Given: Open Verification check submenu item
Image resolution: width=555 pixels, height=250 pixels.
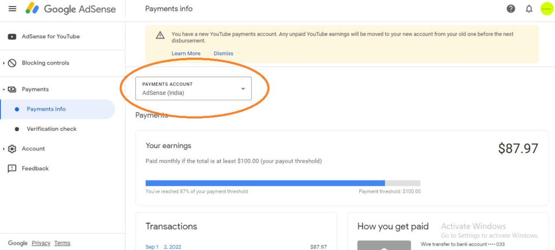Looking at the screenshot, I should pyautogui.click(x=51, y=129).
